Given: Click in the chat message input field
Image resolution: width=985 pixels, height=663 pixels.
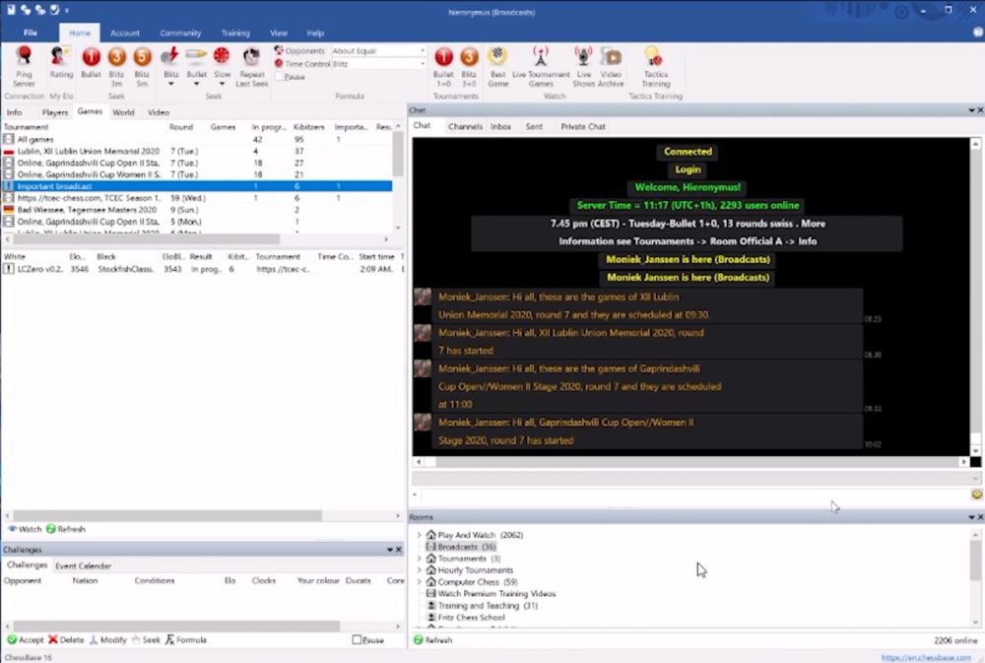Looking at the screenshot, I should click(689, 495).
